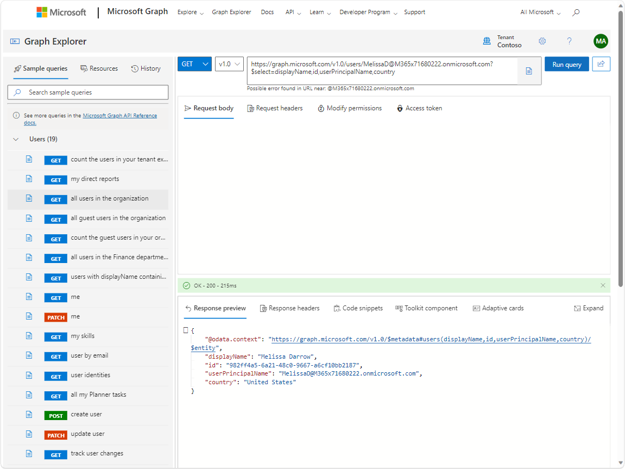Open the Adaptive cards tab

click(x=498, y=308)
